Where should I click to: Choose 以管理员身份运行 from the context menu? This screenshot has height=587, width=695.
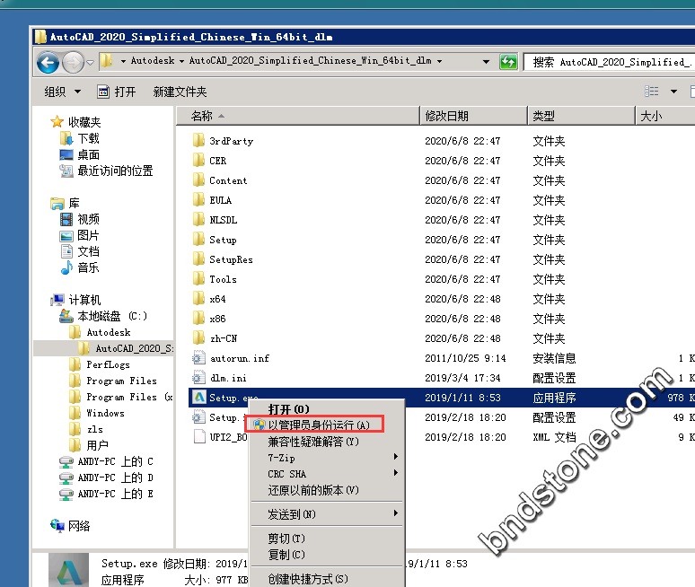pos(318,425)
